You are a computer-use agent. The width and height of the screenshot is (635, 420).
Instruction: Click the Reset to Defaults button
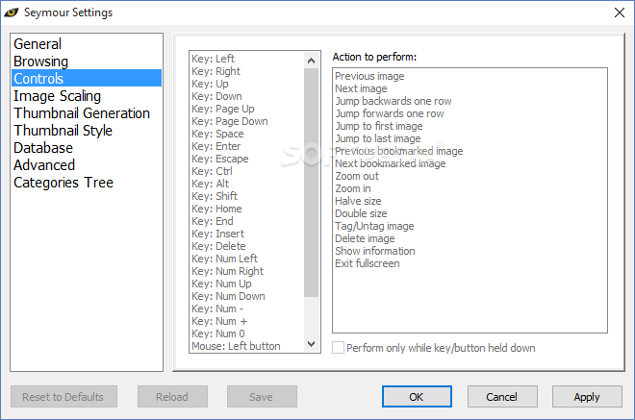coord(63,397)
